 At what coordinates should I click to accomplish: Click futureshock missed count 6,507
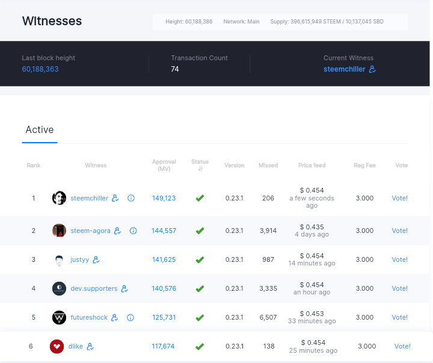[x=268, y=317]
